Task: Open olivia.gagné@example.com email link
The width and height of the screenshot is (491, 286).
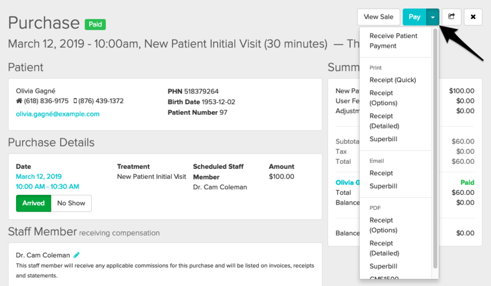Action: point(58,114)
